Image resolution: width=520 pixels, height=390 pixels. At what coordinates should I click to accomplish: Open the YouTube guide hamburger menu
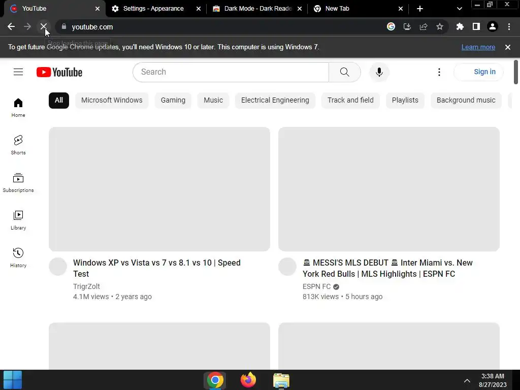tap(18, 72)
